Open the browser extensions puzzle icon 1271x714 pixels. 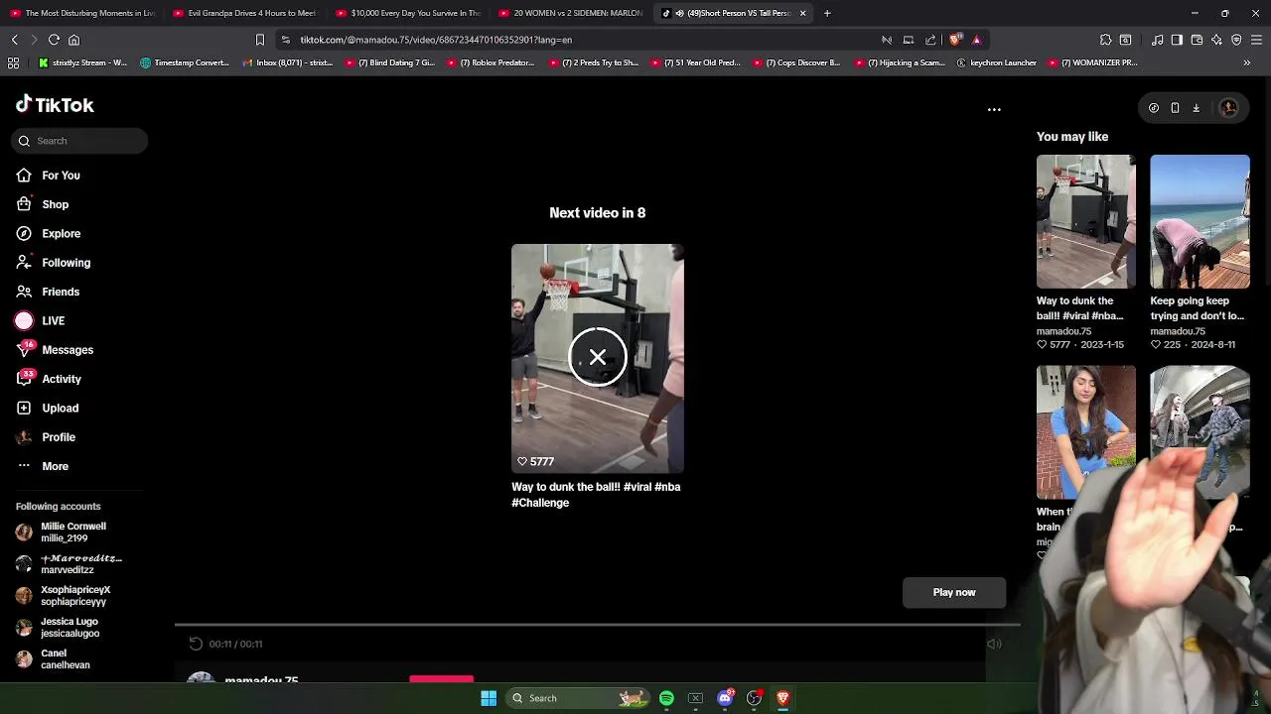click(1105, 40)
